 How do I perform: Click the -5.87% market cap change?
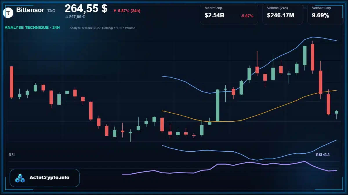[x=247, y=16]
